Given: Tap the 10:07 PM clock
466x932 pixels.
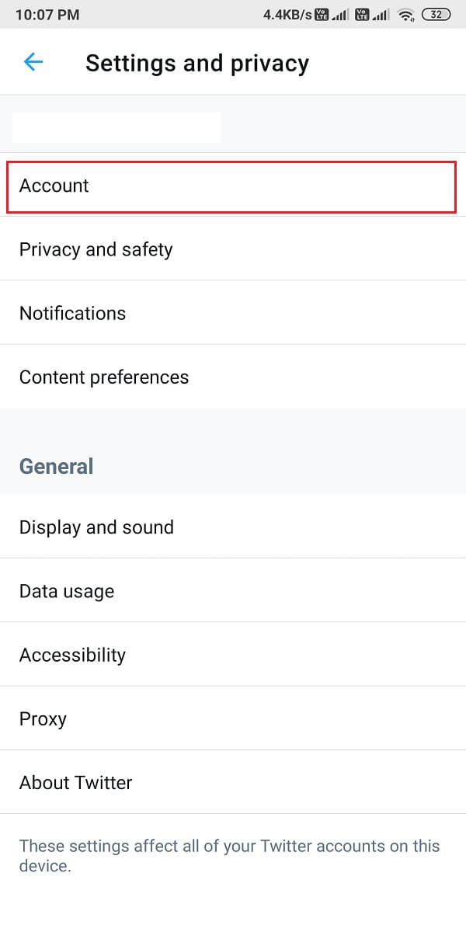Looking at the screenshot, I should pos(47,15).
